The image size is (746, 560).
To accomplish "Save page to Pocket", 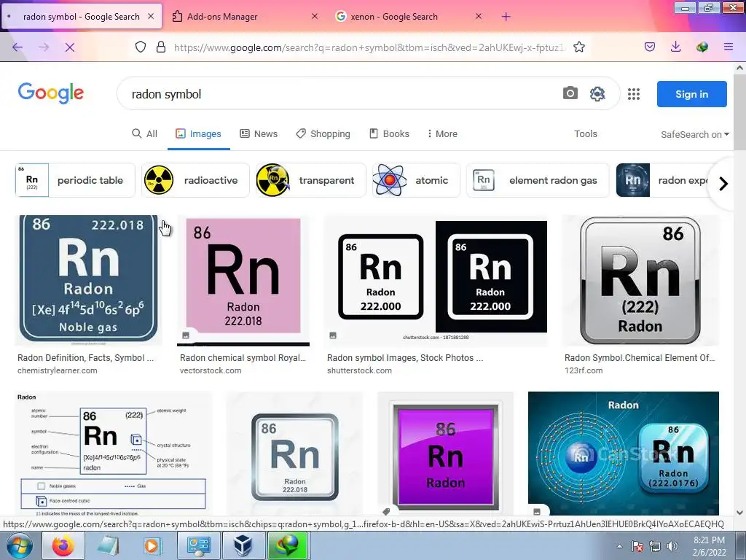I will click(650, 47).
